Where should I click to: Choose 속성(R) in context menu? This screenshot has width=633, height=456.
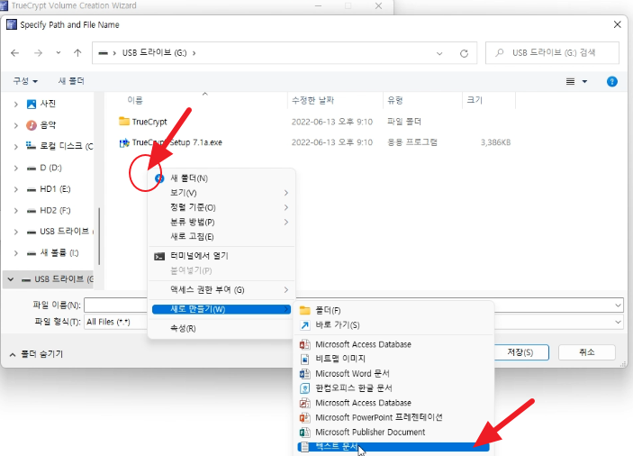222,328
